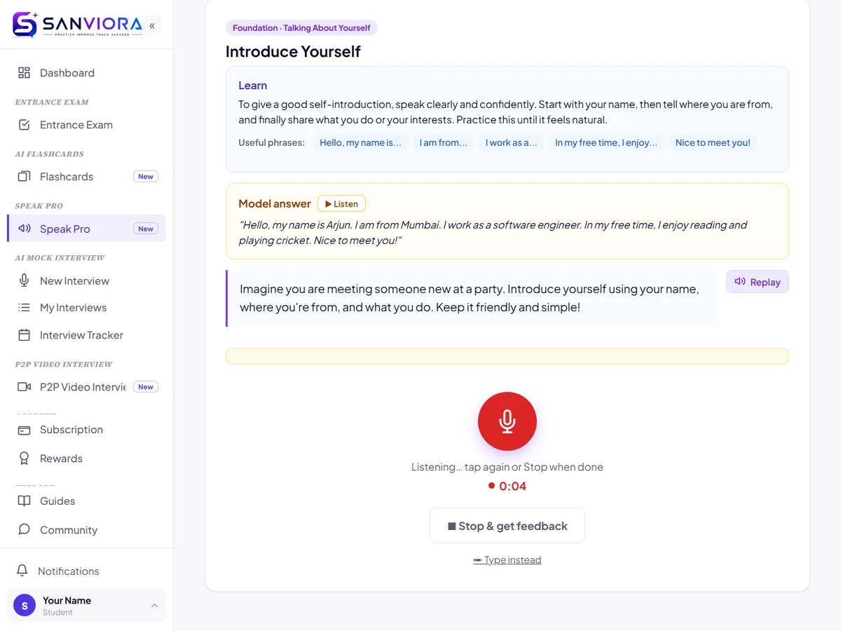Select the 'Hello, my name is...' phrase chip
The width and height of the screenshot is (841, 631).
point(360,142)
